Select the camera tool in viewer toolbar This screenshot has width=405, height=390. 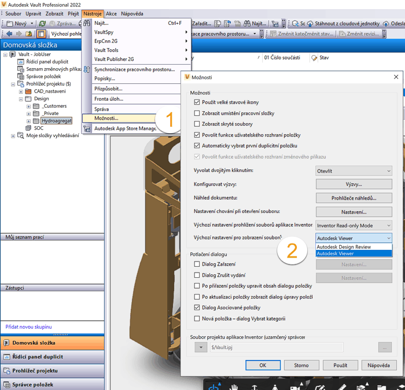pos(295,387)
